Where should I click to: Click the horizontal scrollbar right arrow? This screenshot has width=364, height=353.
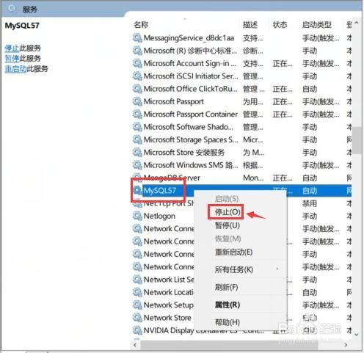pyautogui.click(x=346, y=345)
